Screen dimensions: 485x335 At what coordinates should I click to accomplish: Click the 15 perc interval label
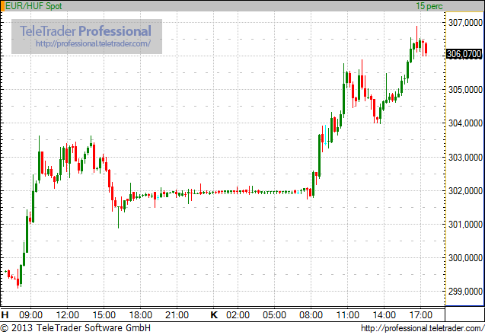click(x=429, y=6)
